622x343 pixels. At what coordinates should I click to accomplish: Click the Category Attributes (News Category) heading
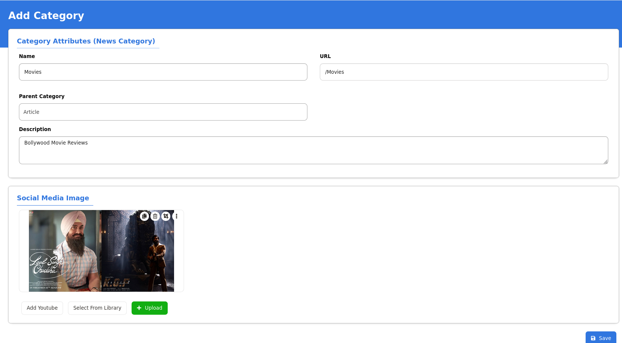point(86,41)
